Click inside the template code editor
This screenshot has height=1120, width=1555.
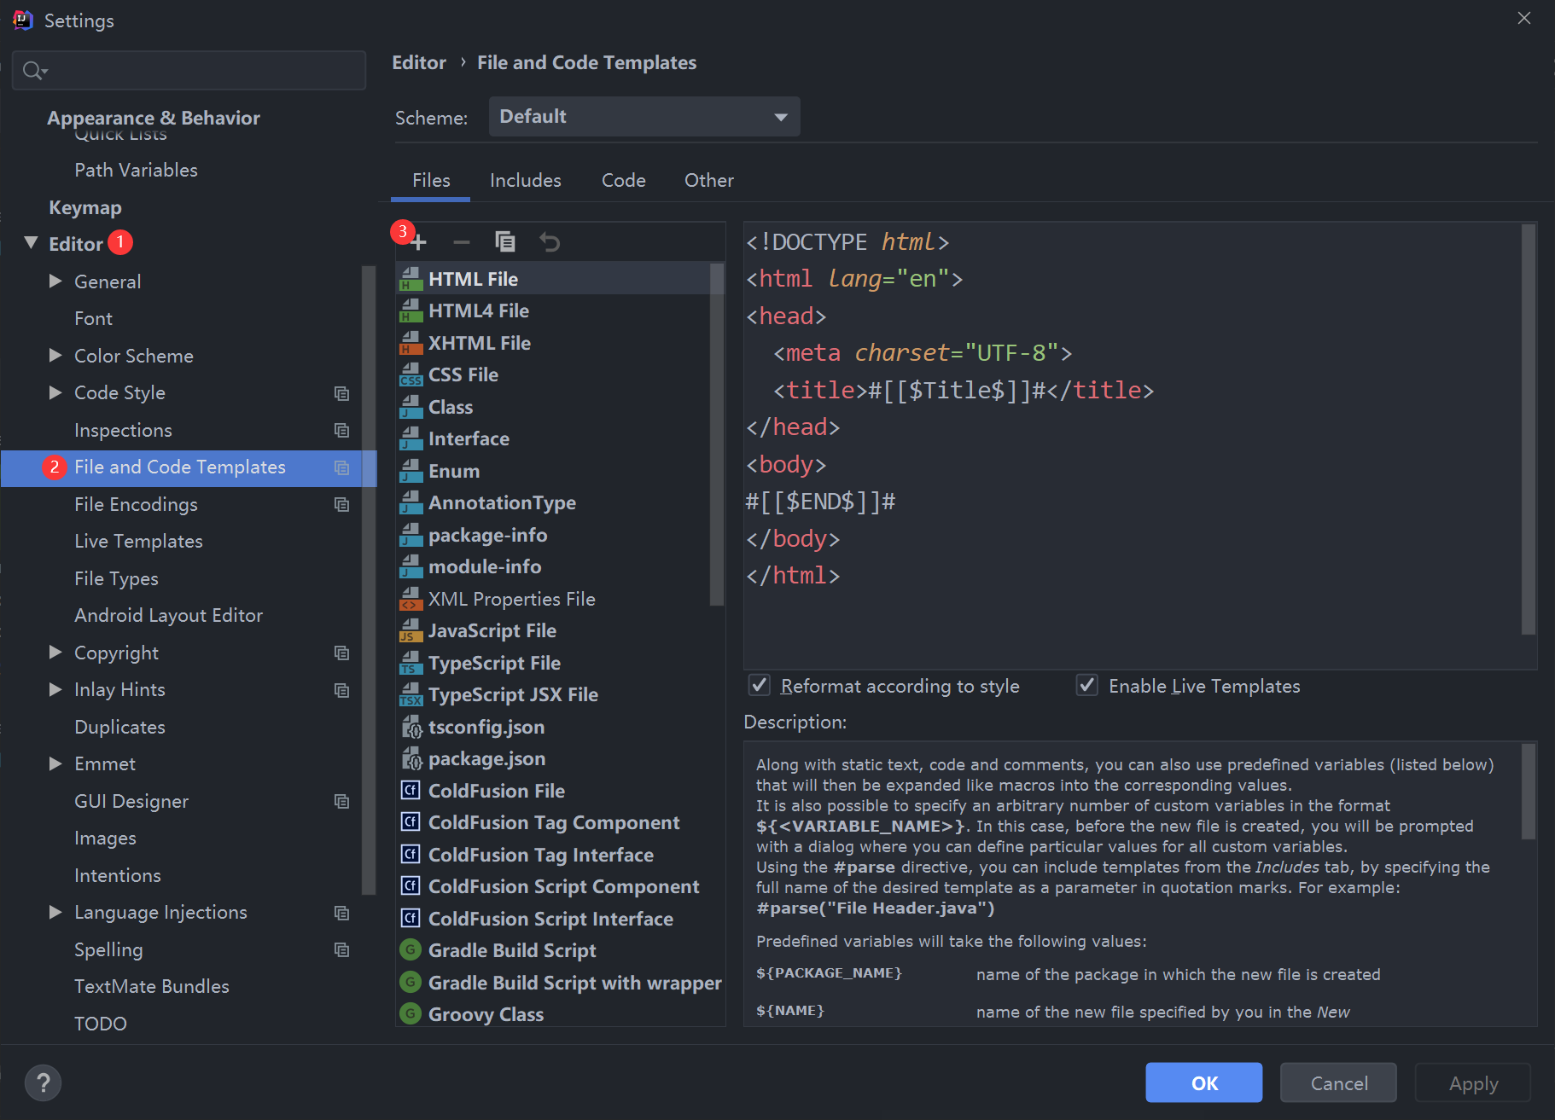coord(1132,445)
